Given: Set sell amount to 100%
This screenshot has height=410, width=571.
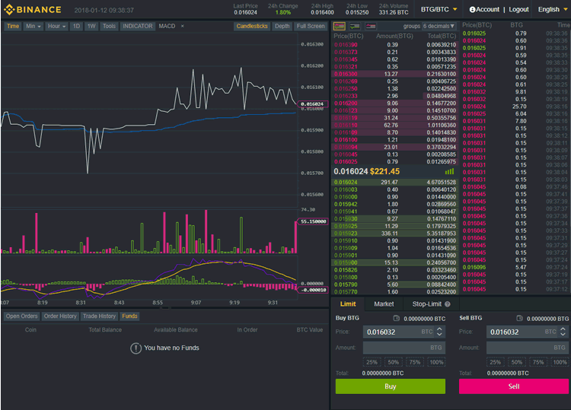Looking at the screenshot, I should [560, 362].
